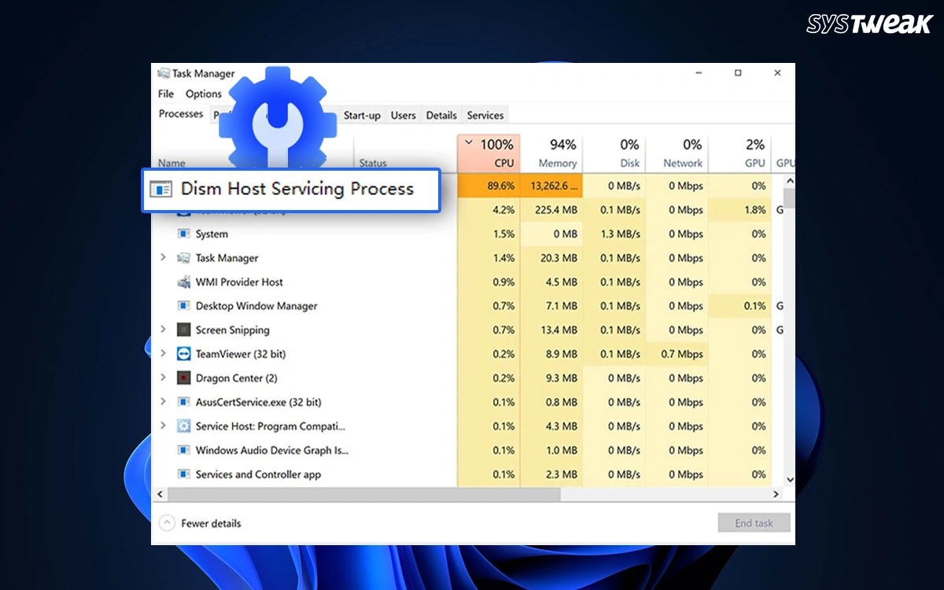
Task: Click the End task button
Action: [754, 522]
